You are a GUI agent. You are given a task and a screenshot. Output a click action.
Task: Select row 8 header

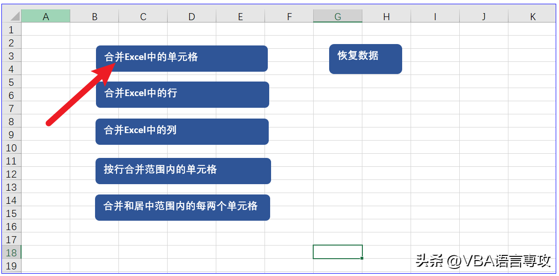point(12,121)
